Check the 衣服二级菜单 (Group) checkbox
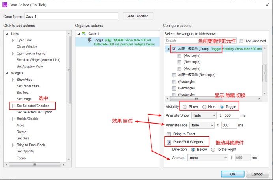The image size is (273, 180). (x=174, y=49)
